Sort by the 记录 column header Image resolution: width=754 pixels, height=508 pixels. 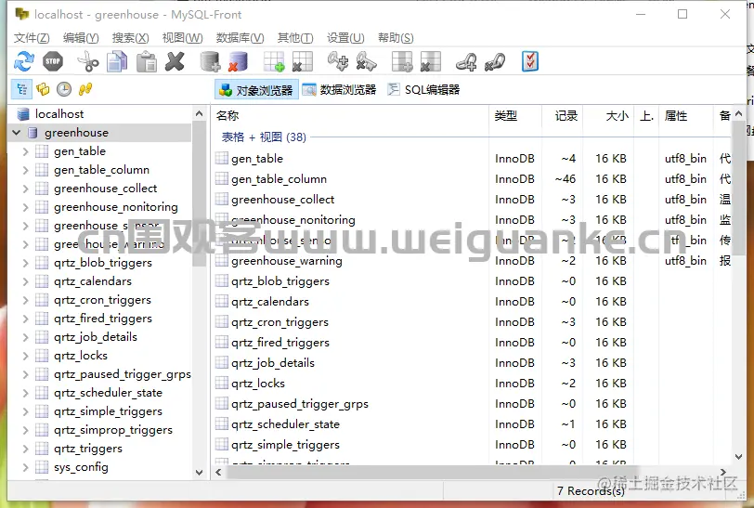(562, 115)
